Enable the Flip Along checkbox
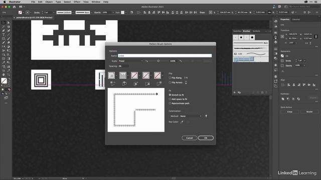 [170, 78]
